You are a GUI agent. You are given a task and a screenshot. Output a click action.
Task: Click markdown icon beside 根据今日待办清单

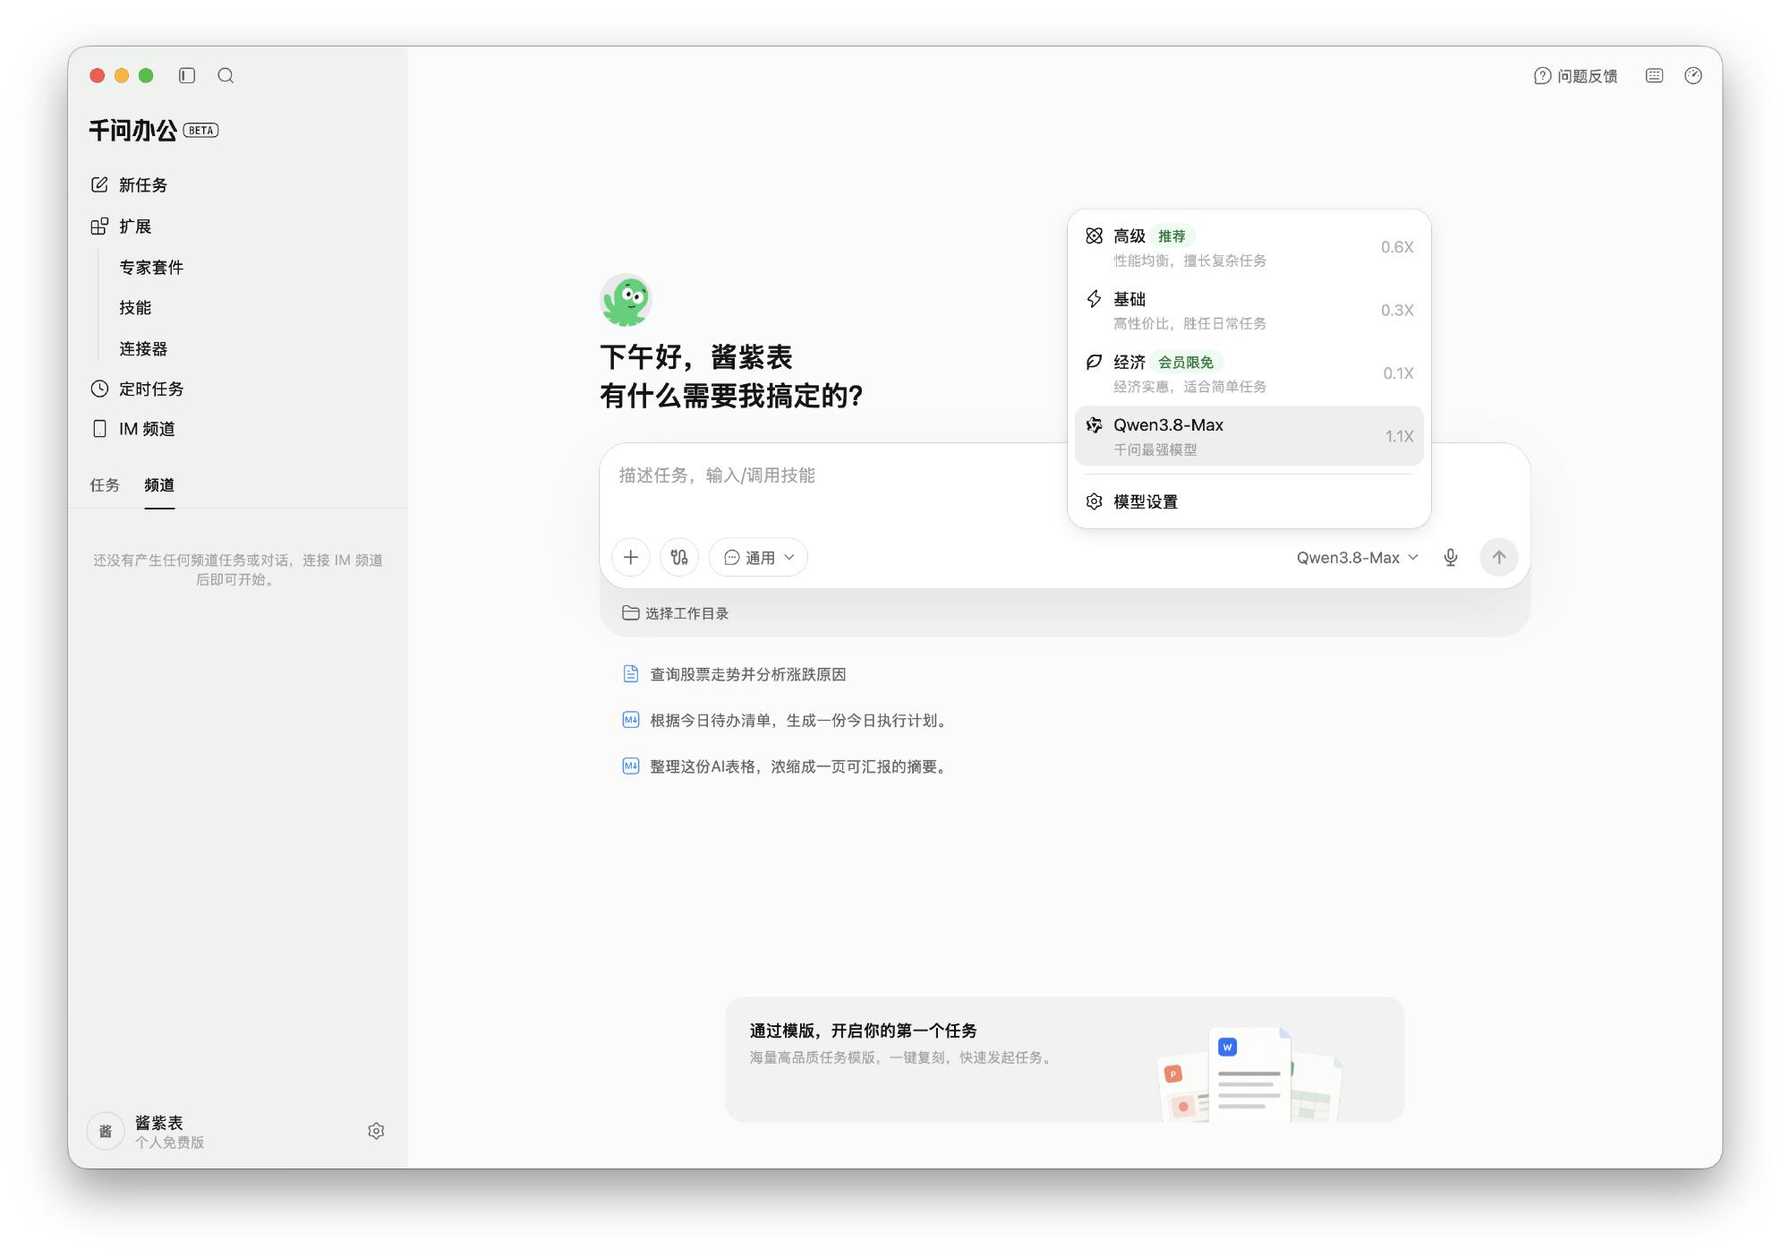click(631, 720)
